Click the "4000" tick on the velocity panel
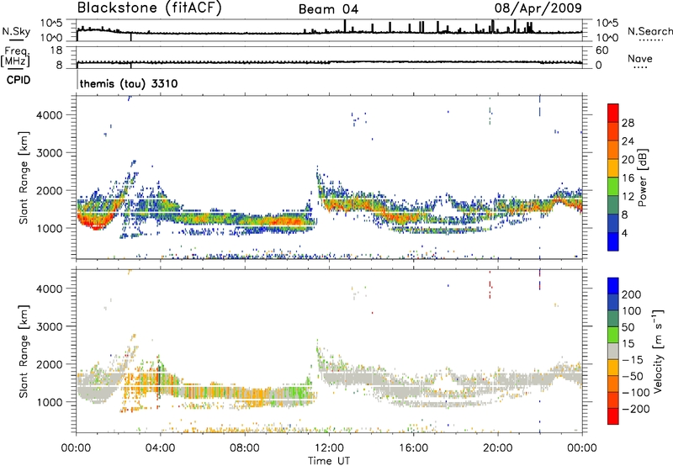The height and width of the screenshot is (466, 673). click(x=50, y=289)
